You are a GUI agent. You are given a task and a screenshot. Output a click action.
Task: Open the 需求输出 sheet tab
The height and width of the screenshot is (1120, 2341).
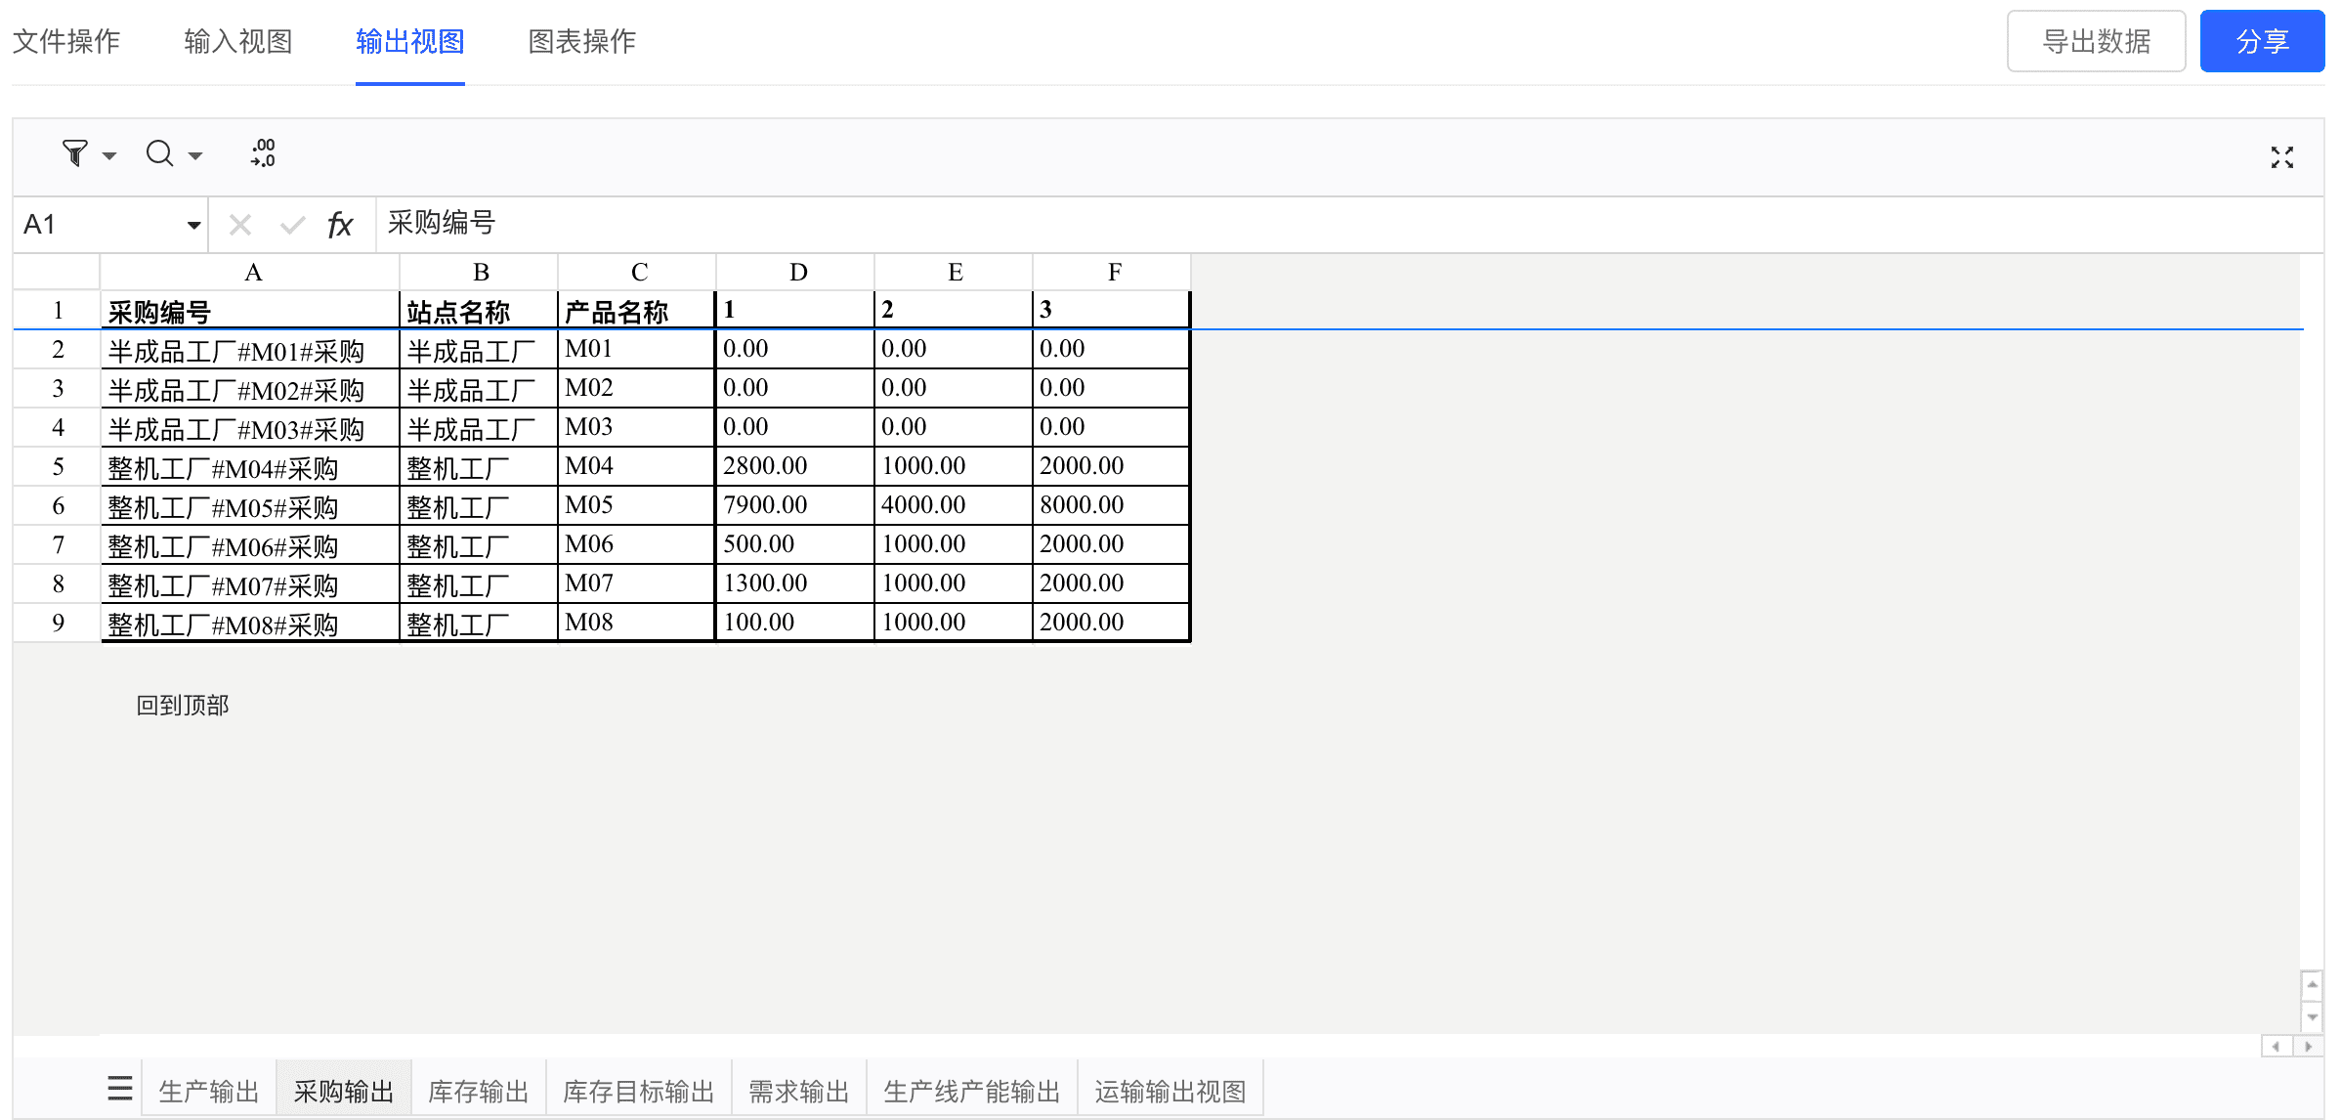point(799,1091)
